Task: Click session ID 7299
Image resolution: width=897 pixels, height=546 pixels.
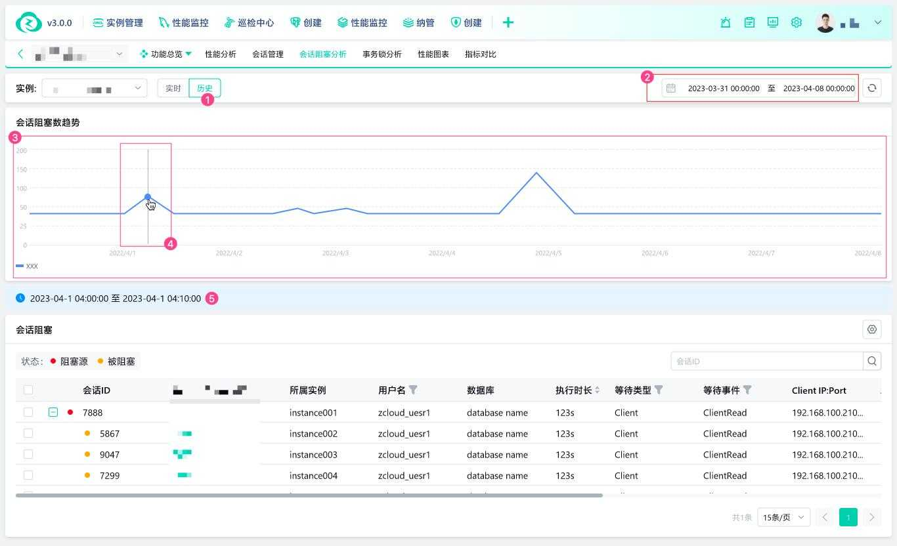Action: point(110,476)
